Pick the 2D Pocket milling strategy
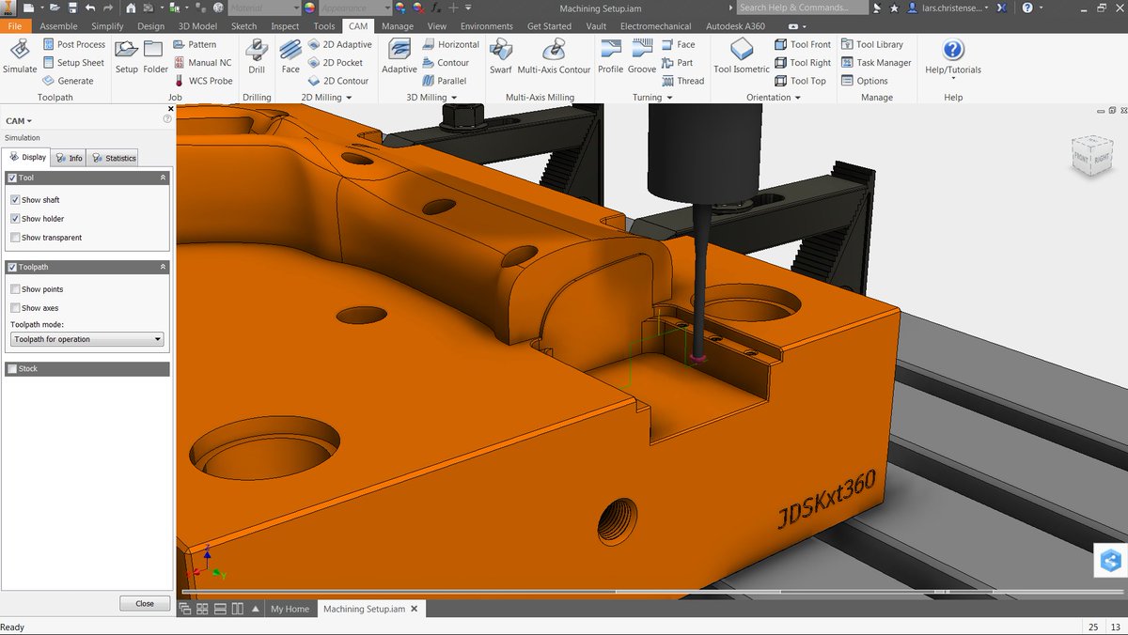Viewport: 1128px width, 635px height. coord(334,63)
